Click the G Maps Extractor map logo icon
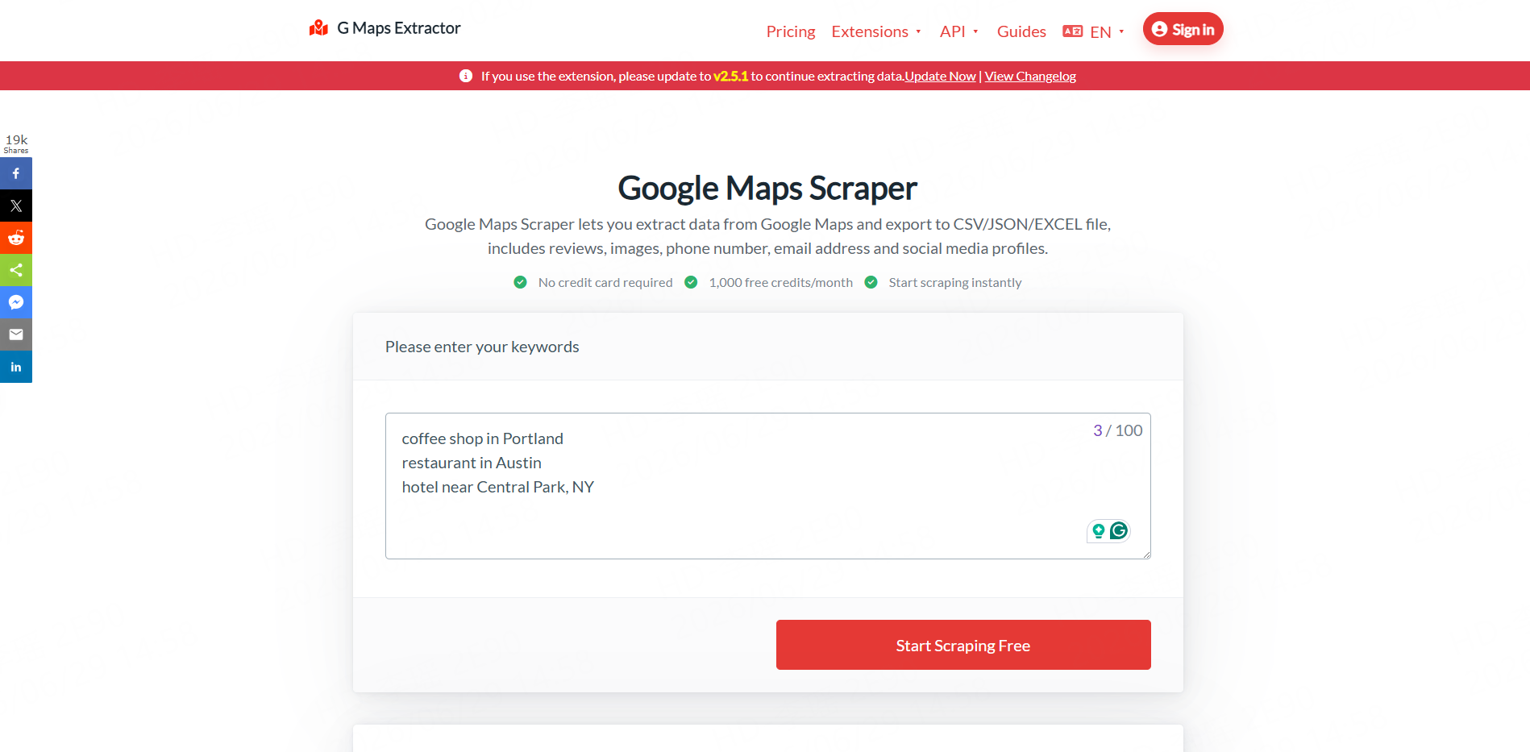The width and height of the screenshot is (1530, 752). coord(318,28)
